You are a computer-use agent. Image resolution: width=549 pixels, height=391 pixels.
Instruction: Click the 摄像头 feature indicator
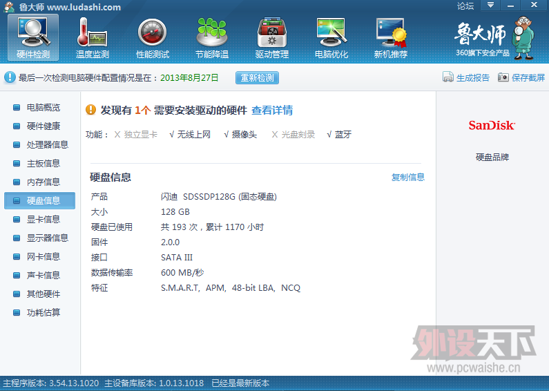coord(240,135)
